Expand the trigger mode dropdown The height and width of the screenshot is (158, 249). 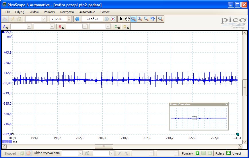point(80,153)
